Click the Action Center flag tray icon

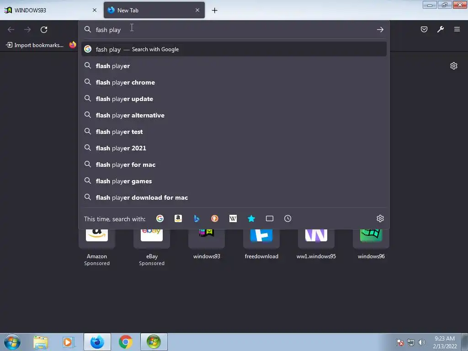tap(399, 342)
